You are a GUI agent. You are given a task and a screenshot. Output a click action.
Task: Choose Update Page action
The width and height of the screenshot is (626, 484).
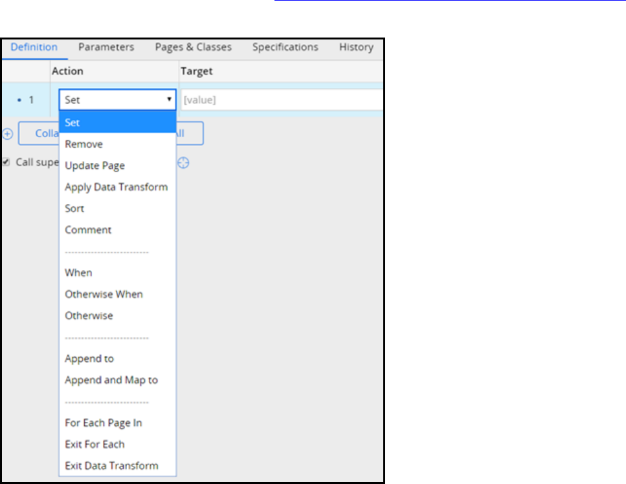coord(117,165)
